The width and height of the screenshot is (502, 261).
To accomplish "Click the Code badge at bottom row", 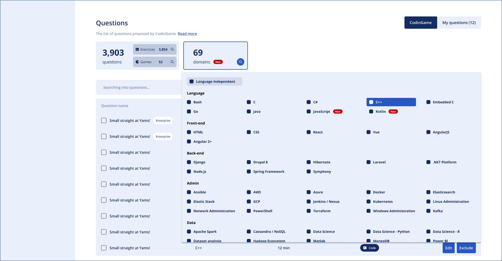I will (369, 248).
